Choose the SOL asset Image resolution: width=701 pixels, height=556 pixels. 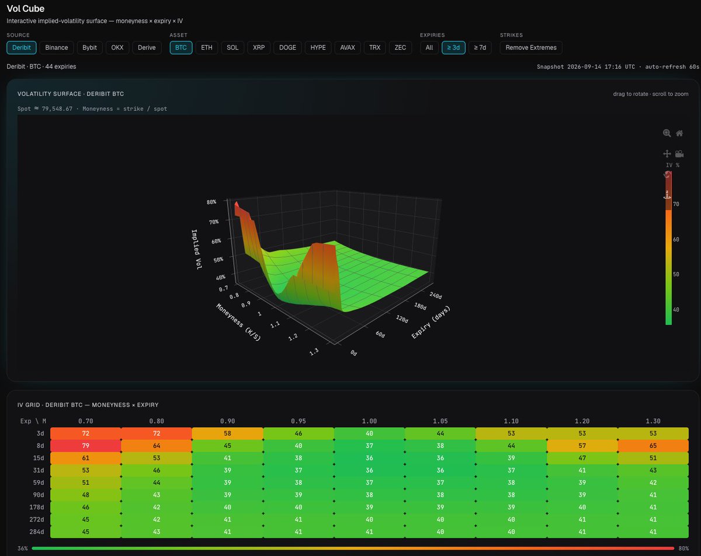tap(232, 47)
